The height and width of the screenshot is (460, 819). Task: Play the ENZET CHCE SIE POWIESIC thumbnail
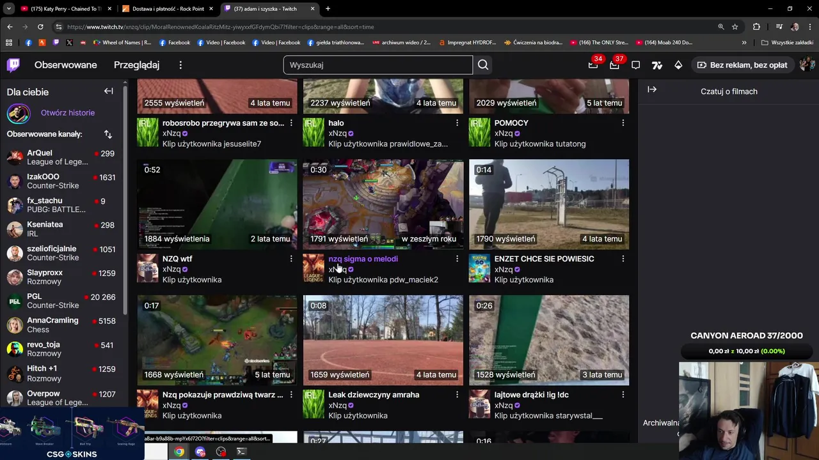tap(549, 204)
